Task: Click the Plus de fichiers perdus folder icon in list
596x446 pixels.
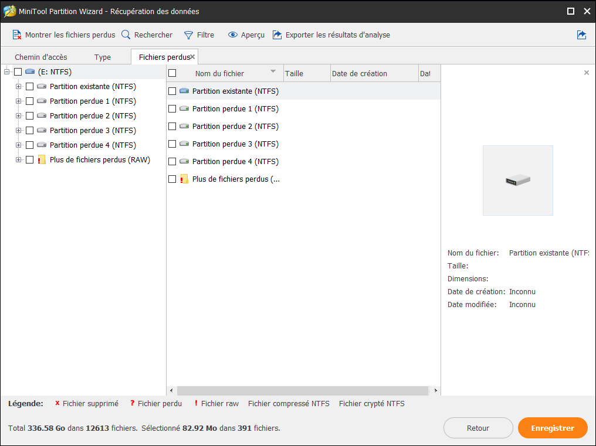Action: pos(184,179)
